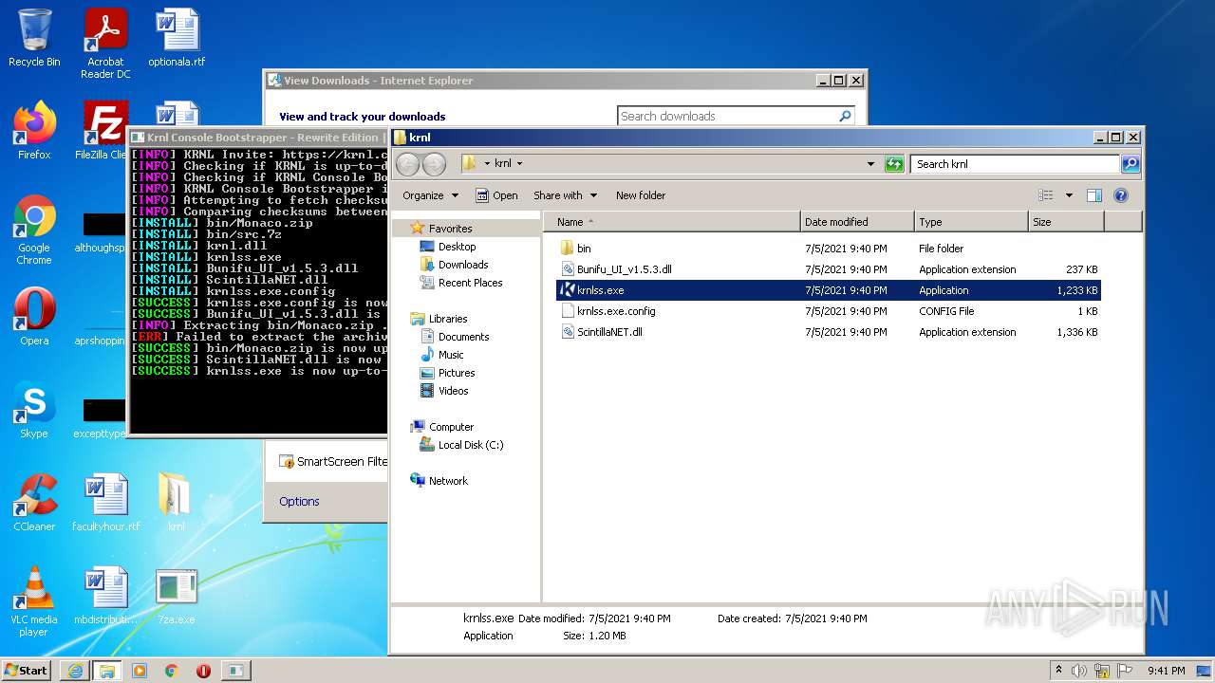Open CCleaner desktop shortcut
The height and width of the screenshot is (683, 1215).
point(34,503)
